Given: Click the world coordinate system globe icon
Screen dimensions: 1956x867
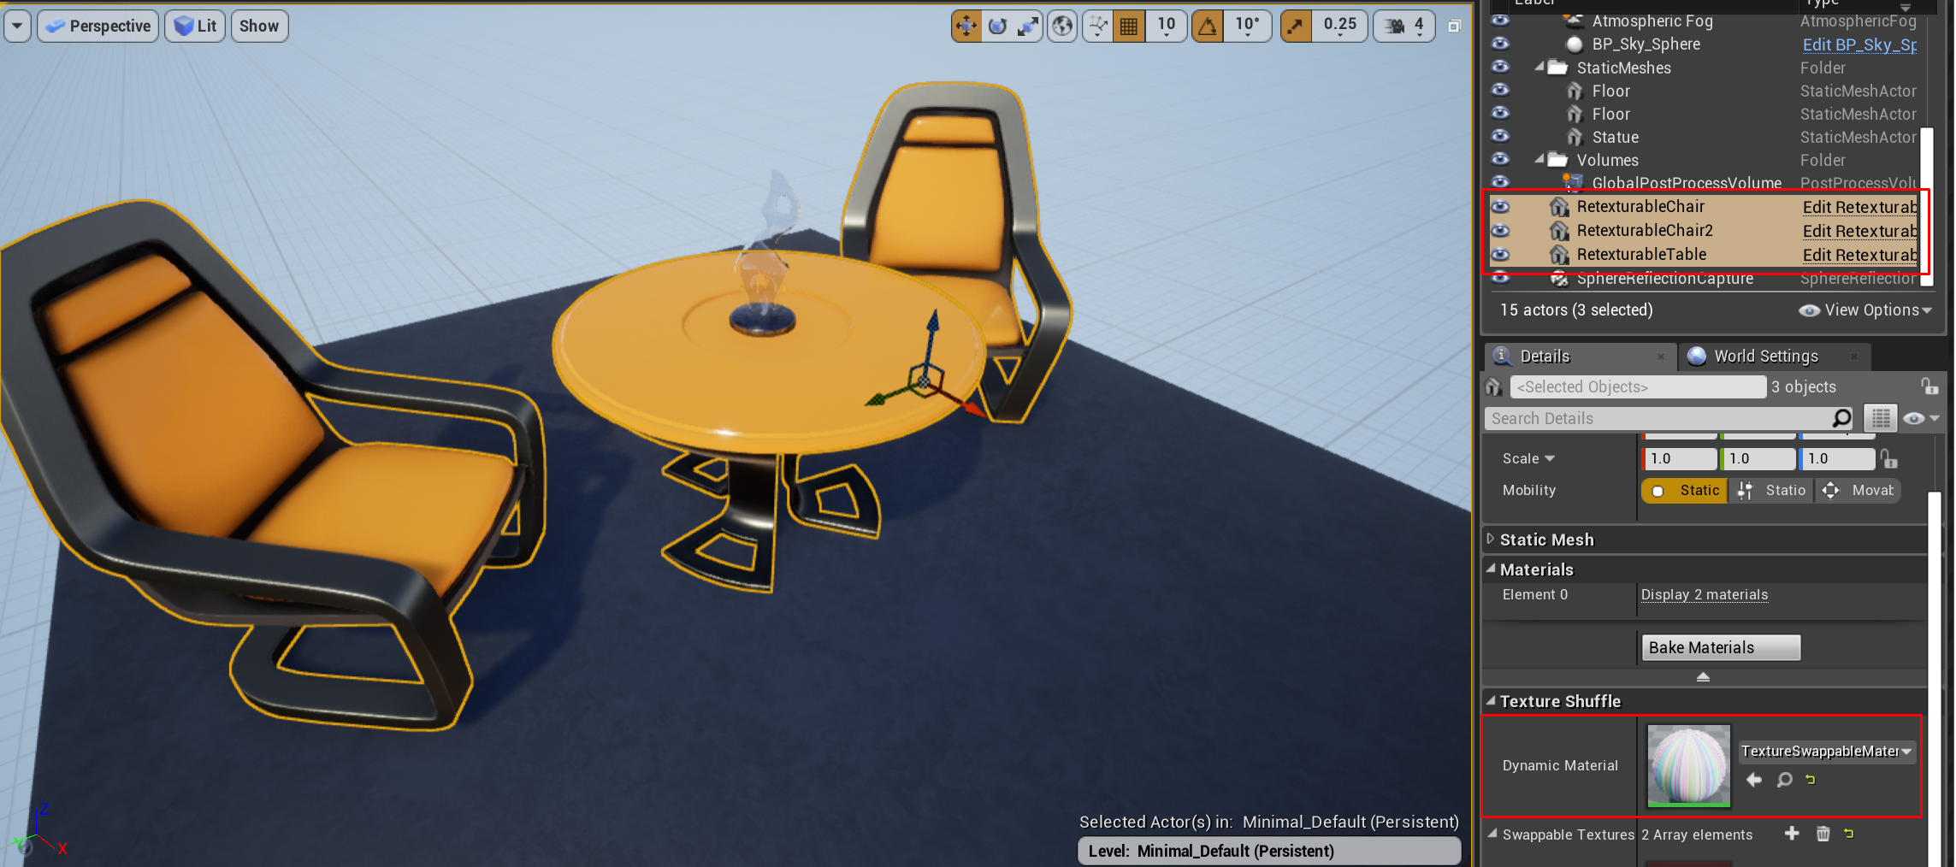Looking at the screenshot, I should (x=1062, y=27).
